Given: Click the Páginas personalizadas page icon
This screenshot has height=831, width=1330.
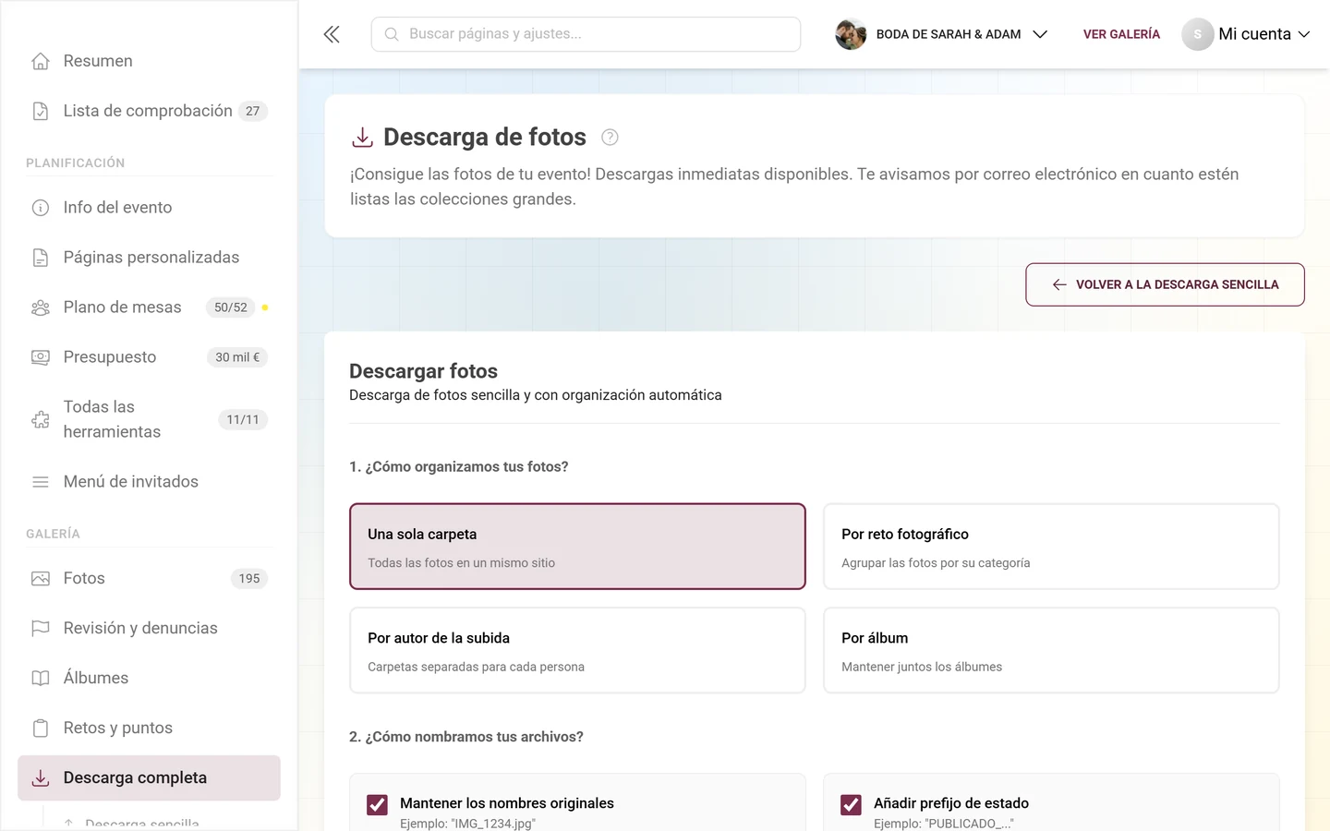Looking at the screenshot, I should tap(41, 258).
